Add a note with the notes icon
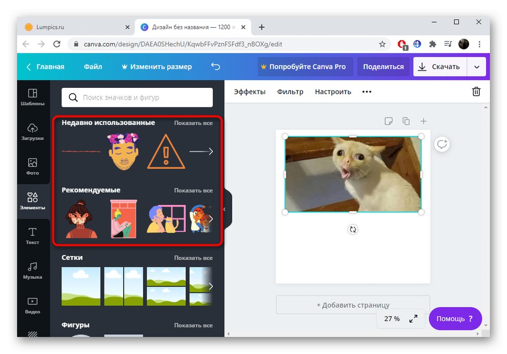Screen dimensions: 507x354 (389, 121)
